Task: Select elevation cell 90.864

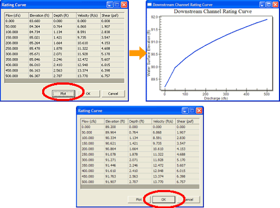Action: click(116, 149)
